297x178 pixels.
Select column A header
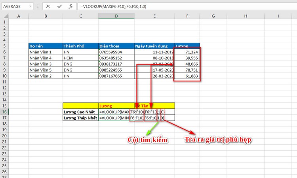pyautogui.click(x=19, y=16)
